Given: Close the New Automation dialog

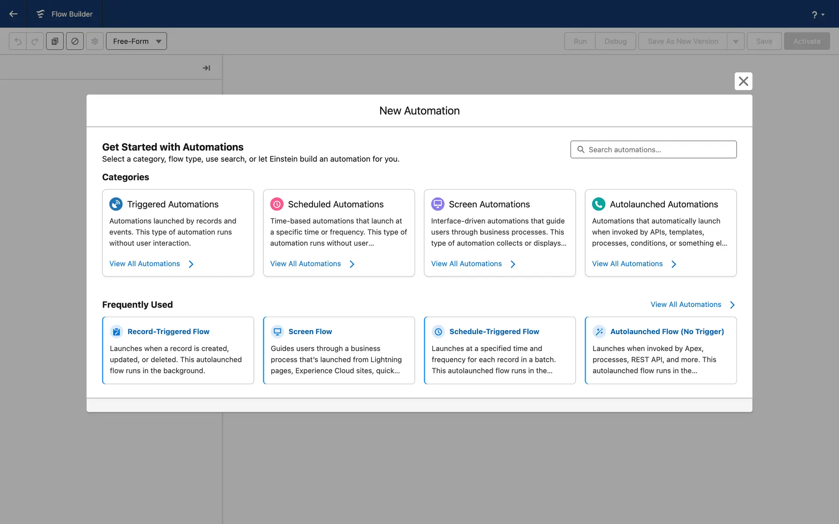Looking at the screenshot, I should (743, 81).
